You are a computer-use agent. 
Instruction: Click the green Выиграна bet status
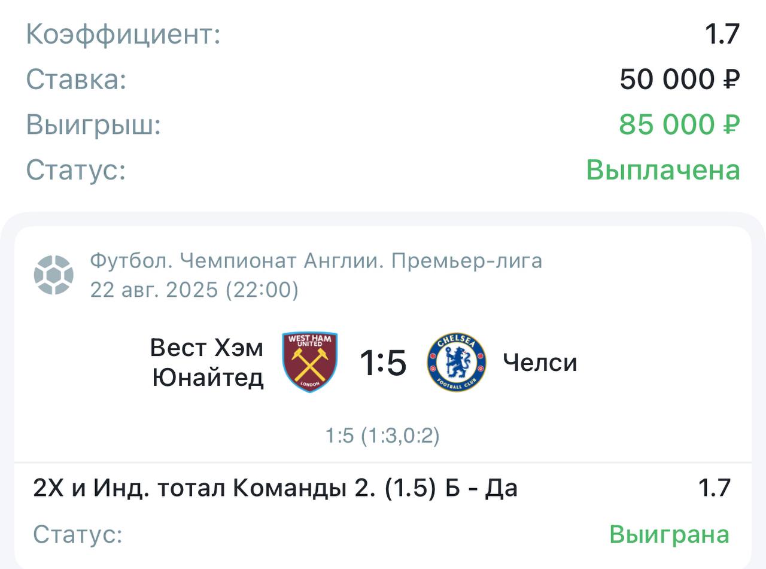(x=669, y=534)
